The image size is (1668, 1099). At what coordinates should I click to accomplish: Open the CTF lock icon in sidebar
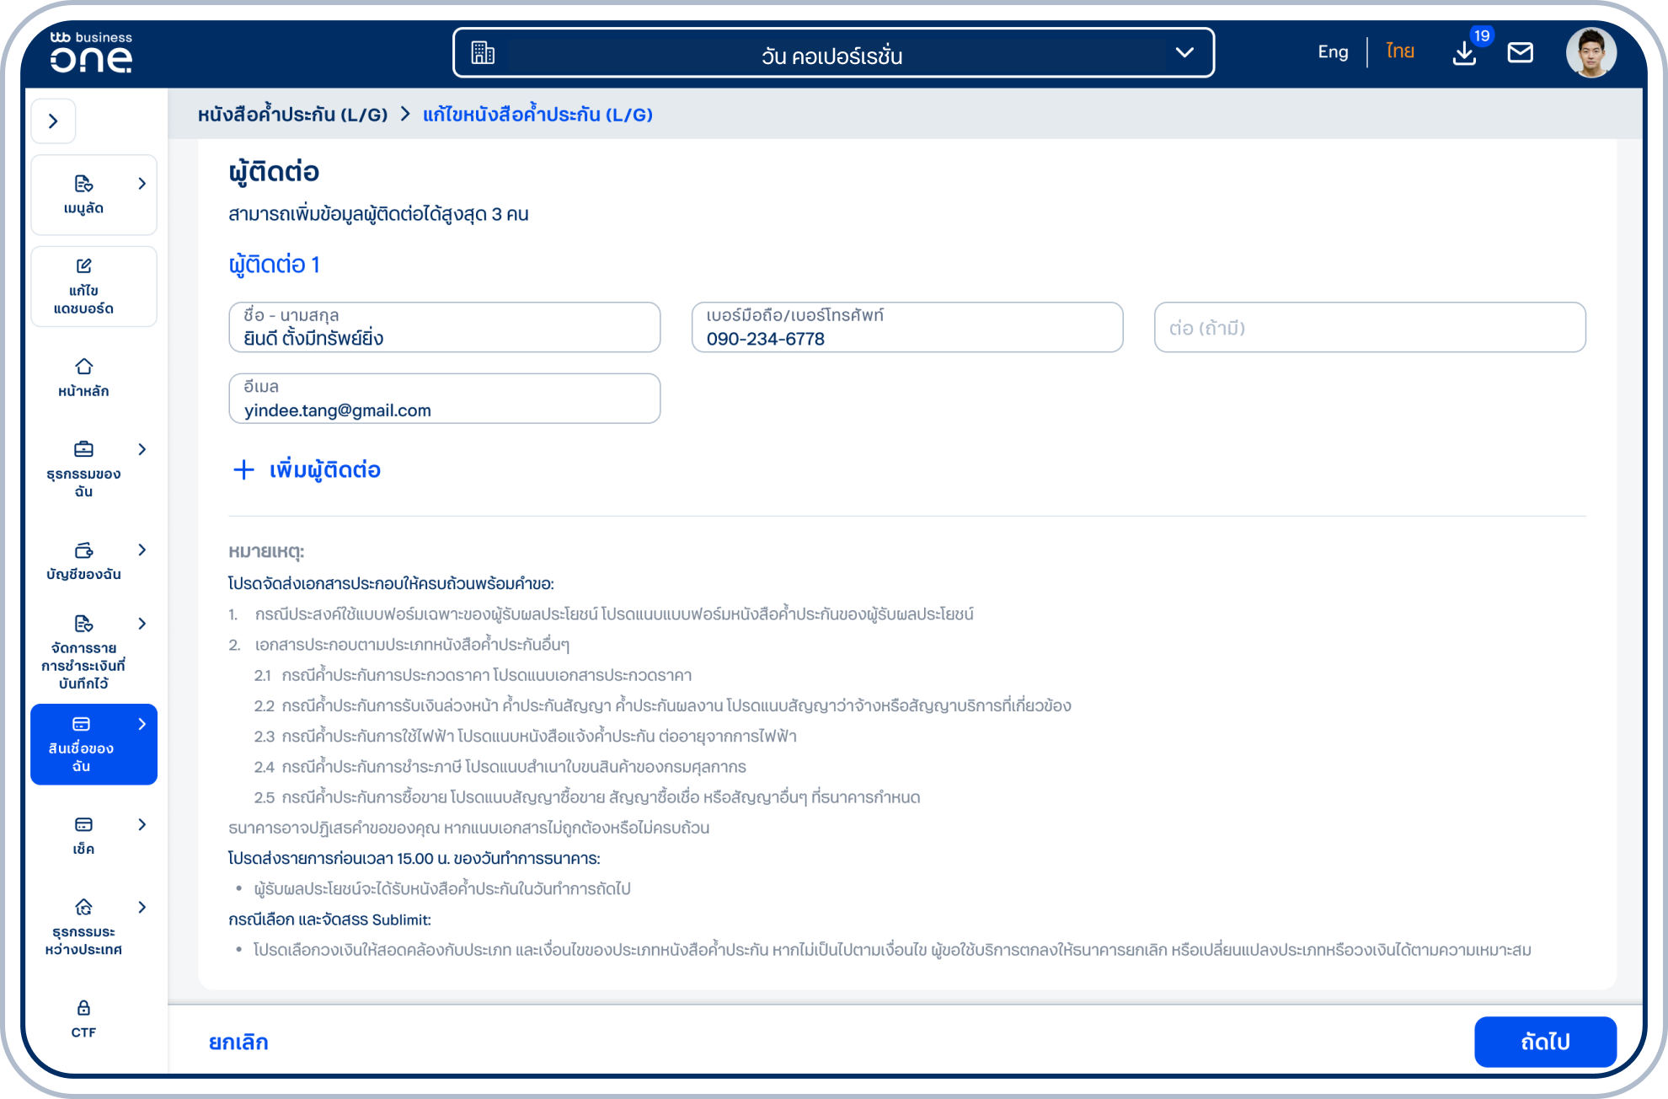[x=83, y=1017]
